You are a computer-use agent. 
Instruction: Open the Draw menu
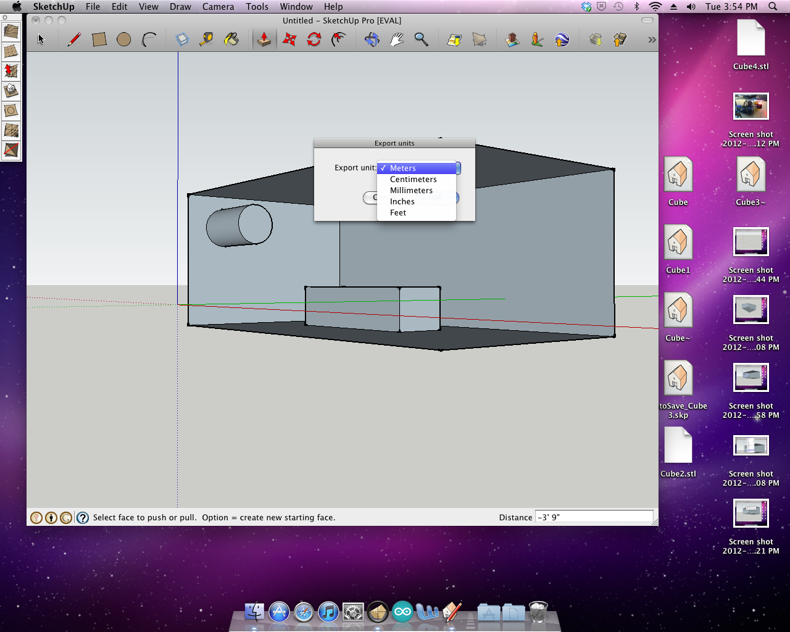pyautogui.click(x=180, y=7)
